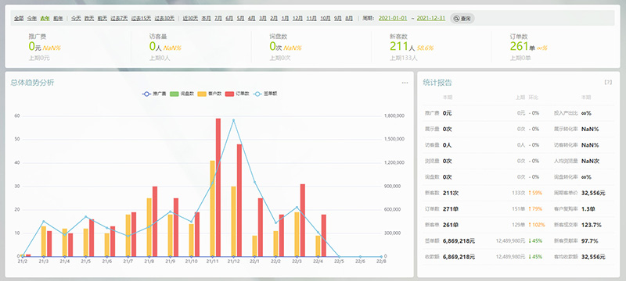Image resolution: width=626 pixels, height=281 pixels.
Task: Select the 3月 month filter
Action: (x=263, y=18)
